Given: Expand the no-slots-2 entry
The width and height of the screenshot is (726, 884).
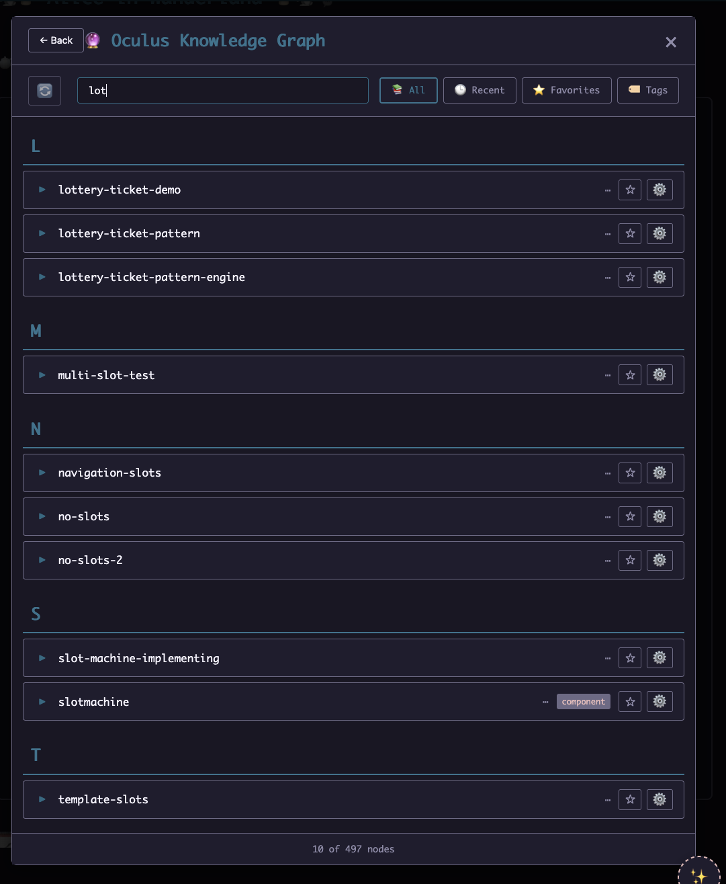Looking at the screenshot, I should pyautogui.click(x=42, y=560).
